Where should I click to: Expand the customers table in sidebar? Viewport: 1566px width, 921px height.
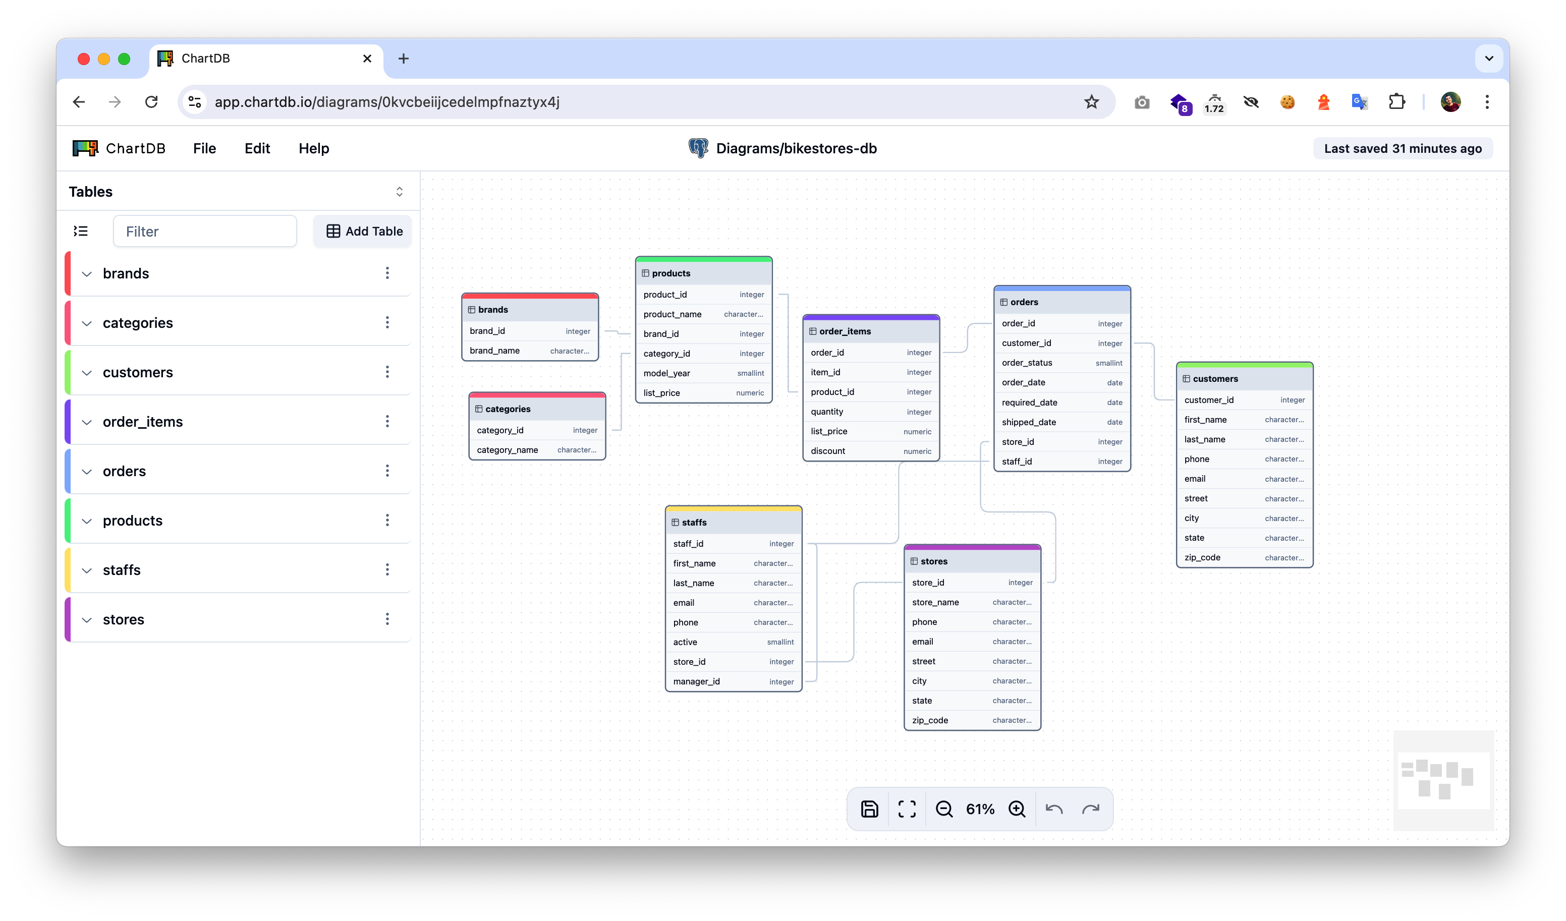(87, 372)
